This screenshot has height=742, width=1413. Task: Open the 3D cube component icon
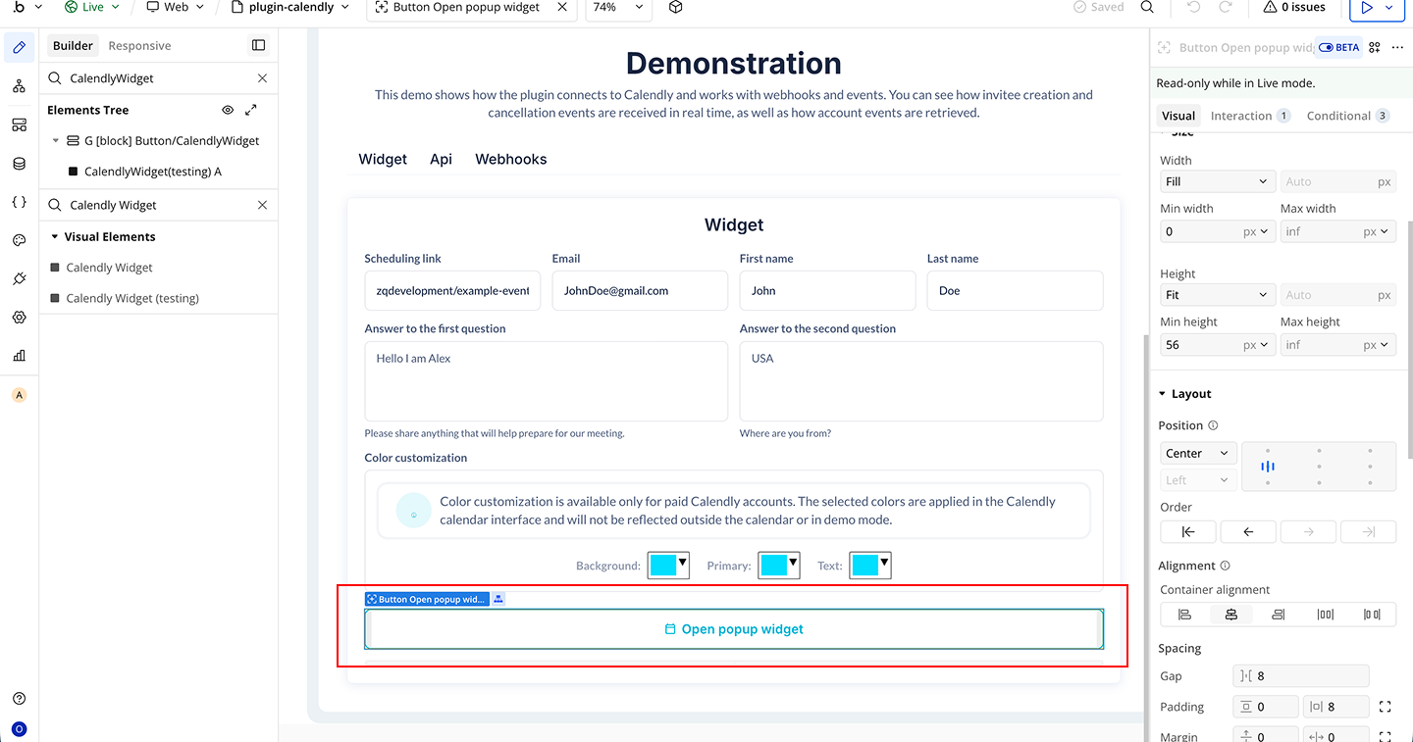click(675, 8)
